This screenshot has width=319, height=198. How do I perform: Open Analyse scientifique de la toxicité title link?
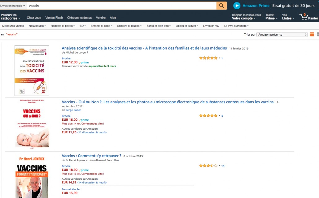coord(144,48)
